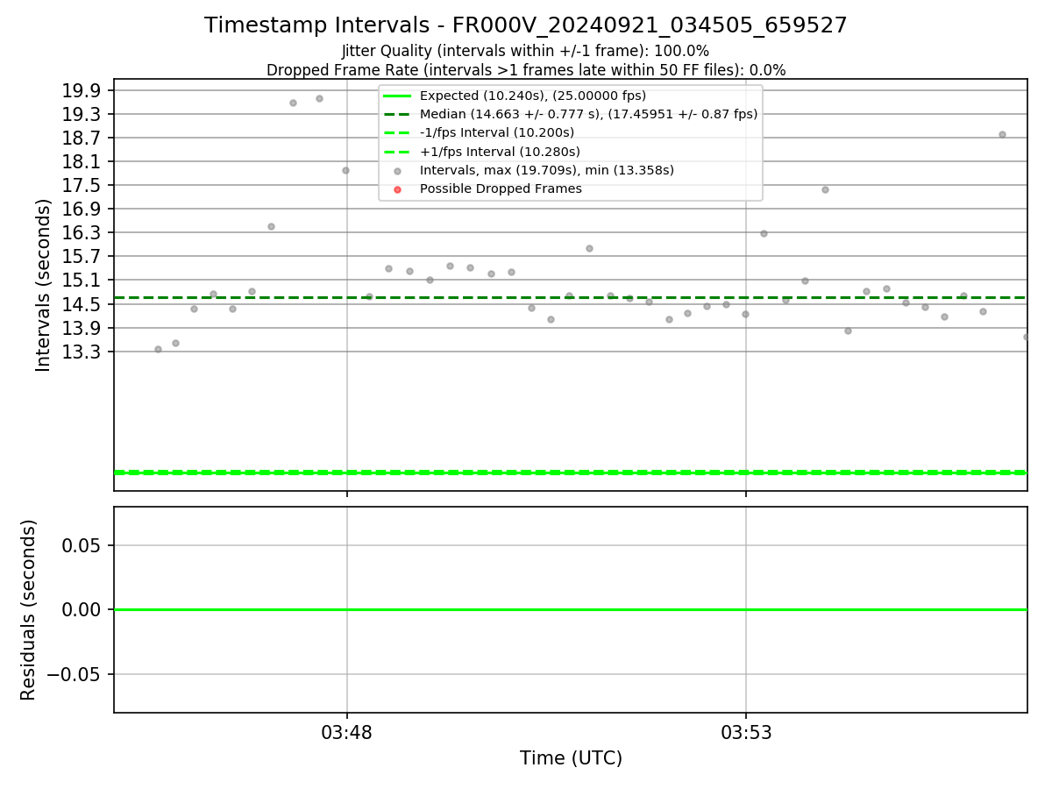This screenshot has width=1052, height=789.
Task: Click the highest interval data point near 19.7 seconds
Action: coord(319,98)
